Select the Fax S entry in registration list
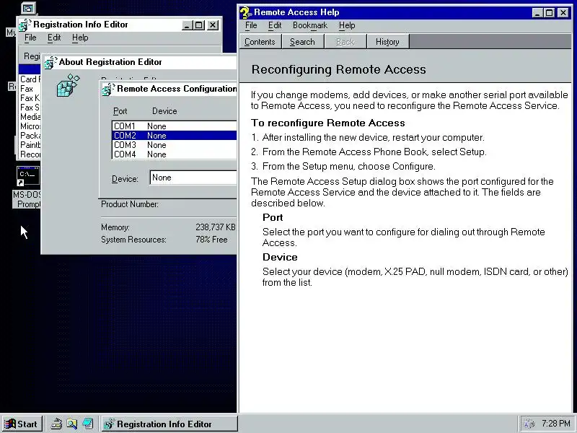Image resolution: width=577 pixels, height=433 pixels. (x=30, y=108)
